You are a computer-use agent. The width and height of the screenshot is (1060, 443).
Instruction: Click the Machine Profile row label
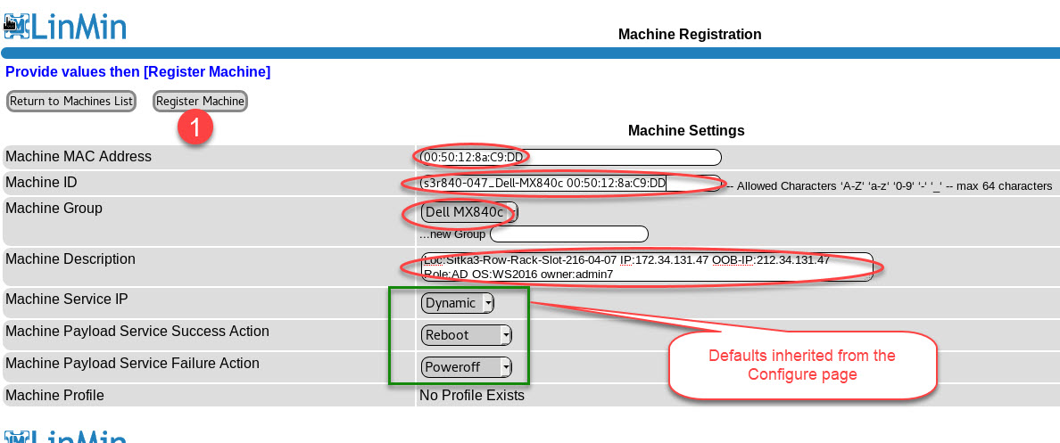pos(55,395)
